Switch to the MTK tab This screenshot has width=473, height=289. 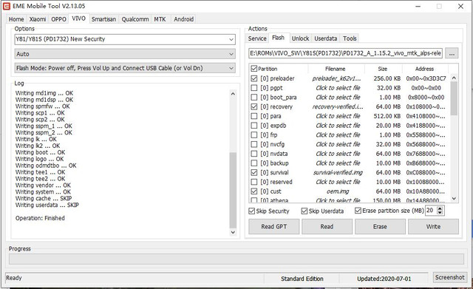pyautogui.click(x=160, y=19)
